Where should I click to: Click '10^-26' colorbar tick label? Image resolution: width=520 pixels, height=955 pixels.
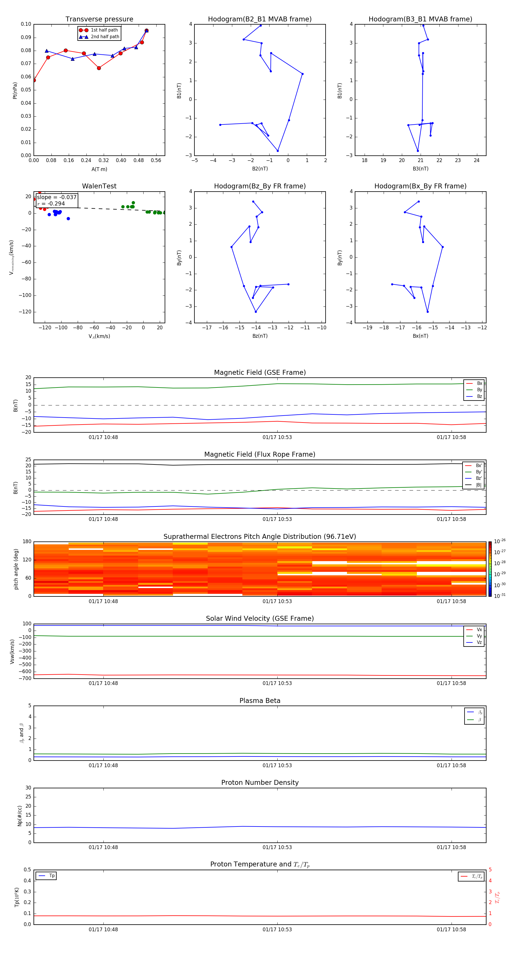pos(500,541)
